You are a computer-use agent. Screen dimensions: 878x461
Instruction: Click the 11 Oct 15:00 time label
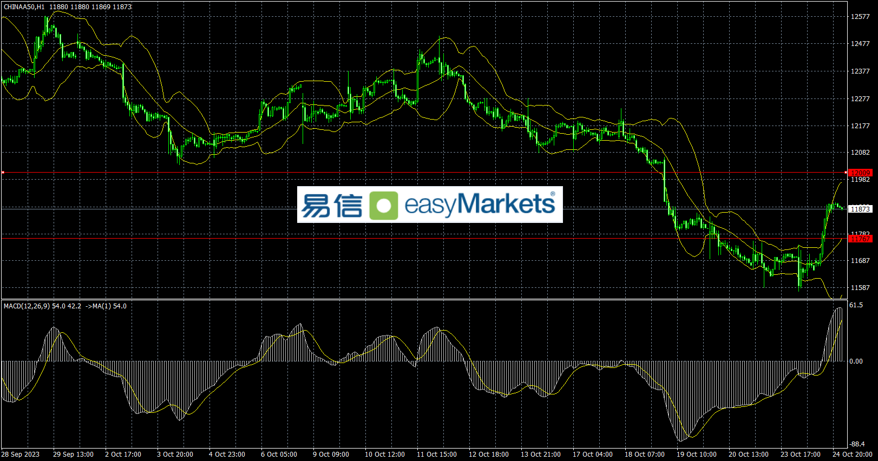pyautogui.click(x=437, y=455)
